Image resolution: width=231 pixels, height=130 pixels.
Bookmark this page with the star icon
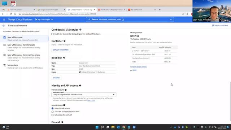tap(187, 14)
